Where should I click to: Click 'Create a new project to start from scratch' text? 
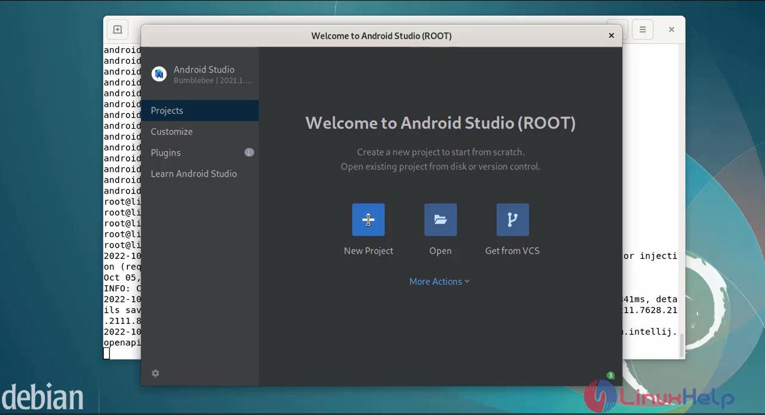(440, 152)
